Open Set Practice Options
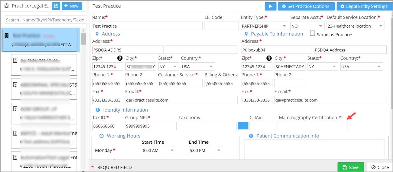The image size is (393, 172). click(306, 6)
